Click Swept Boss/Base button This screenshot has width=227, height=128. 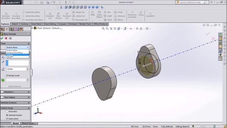(31, 12)
